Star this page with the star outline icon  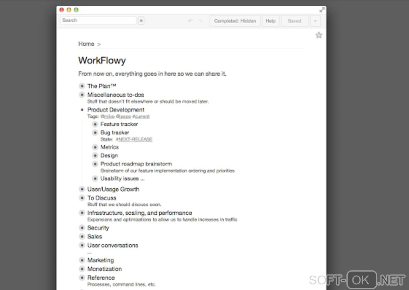[319, 35]
